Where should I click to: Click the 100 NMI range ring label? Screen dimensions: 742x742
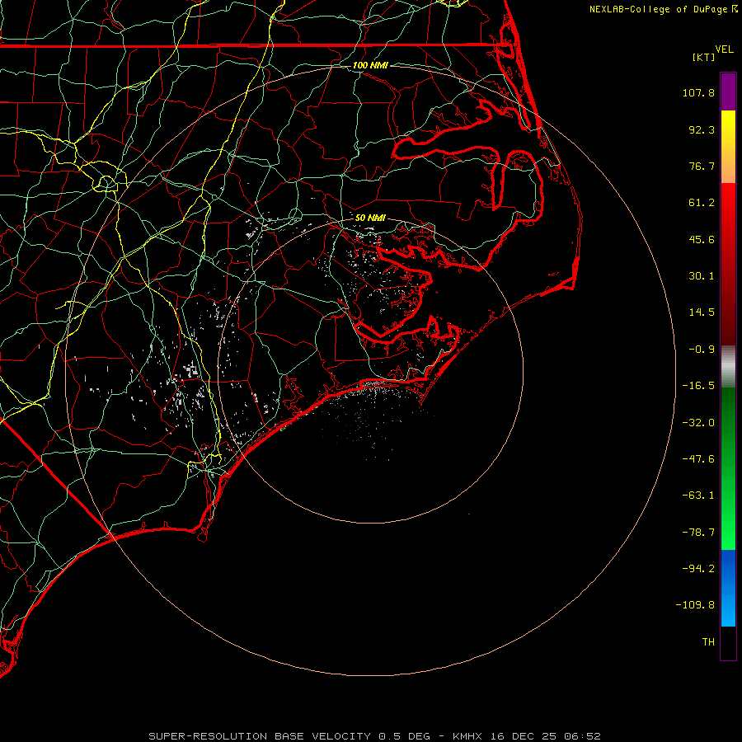(370, 65)
